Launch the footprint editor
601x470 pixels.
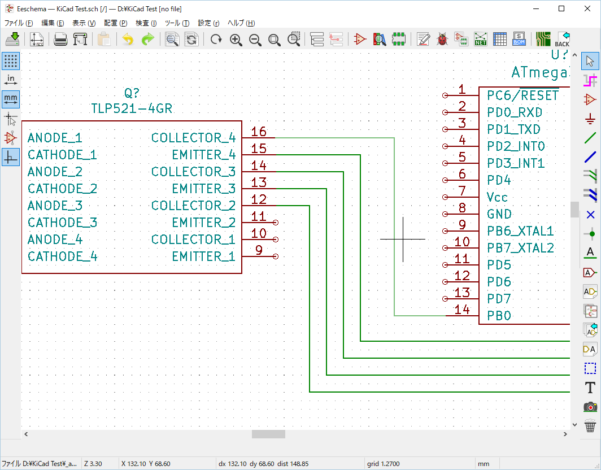(399, 39)
